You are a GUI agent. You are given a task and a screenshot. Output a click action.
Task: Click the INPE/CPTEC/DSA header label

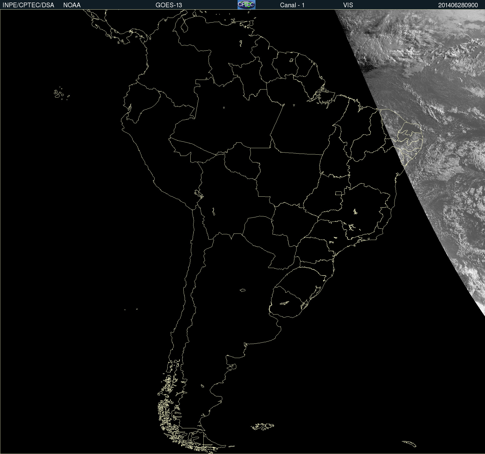click(x=28, y=5)
